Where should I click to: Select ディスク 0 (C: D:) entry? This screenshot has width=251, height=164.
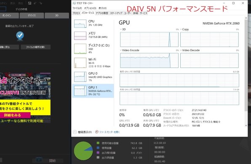(93, 49)
